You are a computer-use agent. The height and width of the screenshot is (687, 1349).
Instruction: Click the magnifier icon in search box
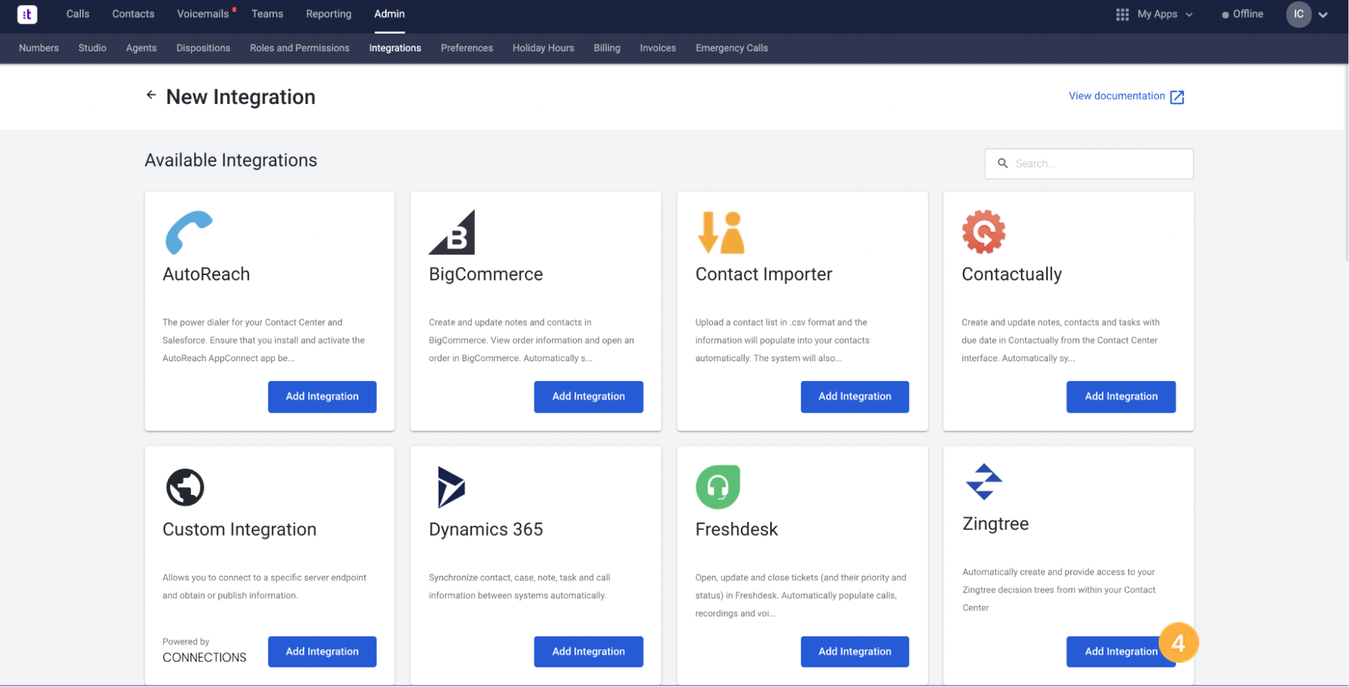[1003, 163]
